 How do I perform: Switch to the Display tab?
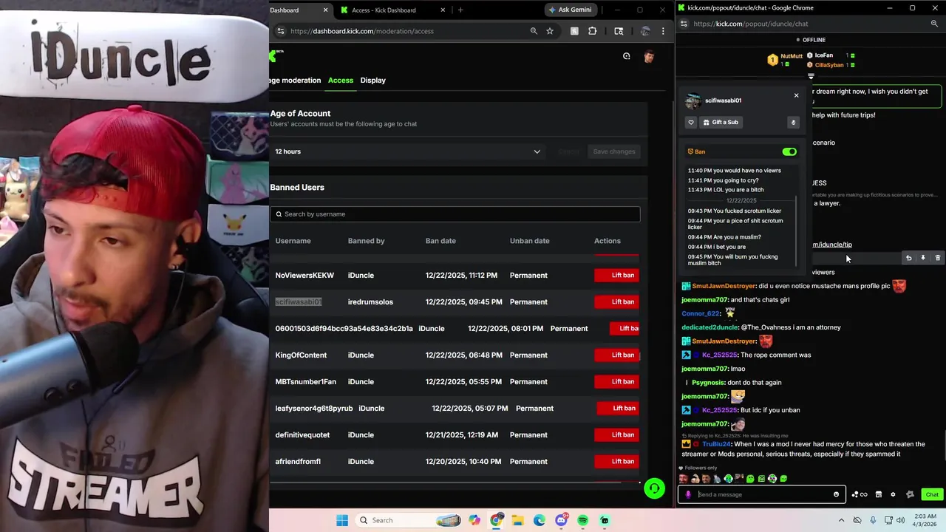pos(372,80)
